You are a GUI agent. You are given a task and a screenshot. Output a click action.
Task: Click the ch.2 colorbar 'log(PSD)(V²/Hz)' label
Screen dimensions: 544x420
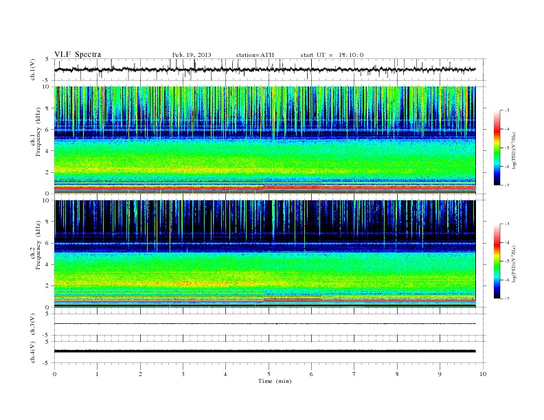(x=514, y=264)
